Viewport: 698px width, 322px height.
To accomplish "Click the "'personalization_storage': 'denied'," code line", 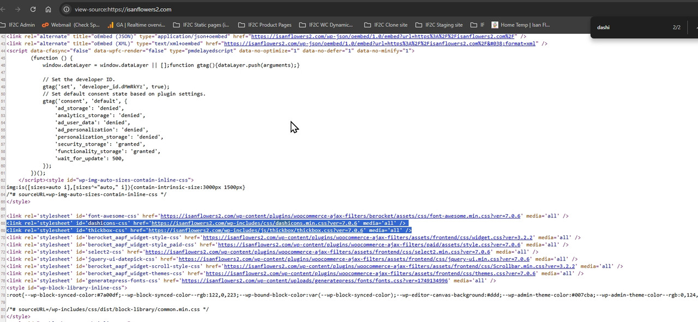I will point(109,137).
